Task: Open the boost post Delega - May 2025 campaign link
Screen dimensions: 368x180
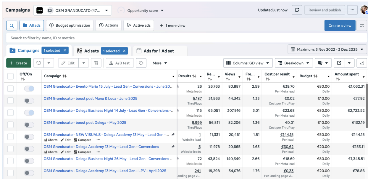Action: tap(85, 123)
